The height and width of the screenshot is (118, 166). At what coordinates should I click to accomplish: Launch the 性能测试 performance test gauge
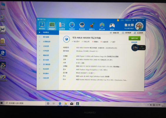pos(72,26)
